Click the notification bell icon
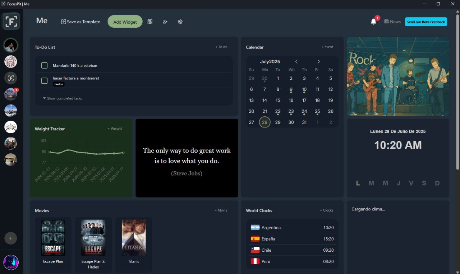Screen dimensions: 460x274 click(373, 22)
